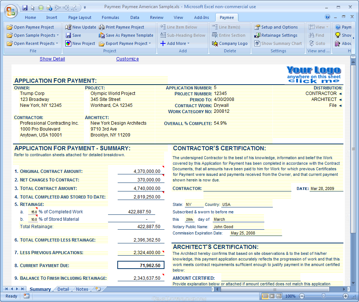Viewport: 359px width, 302px height.
Task: Click the Review ribbon tab
Action: click(x=157, y=17)
